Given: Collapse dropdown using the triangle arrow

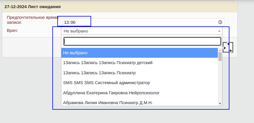Looking at the screenshot, I should (219, 31).
